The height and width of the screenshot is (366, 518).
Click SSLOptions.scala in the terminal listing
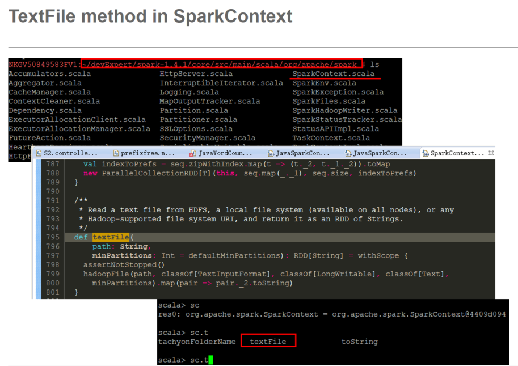[196, 129]
